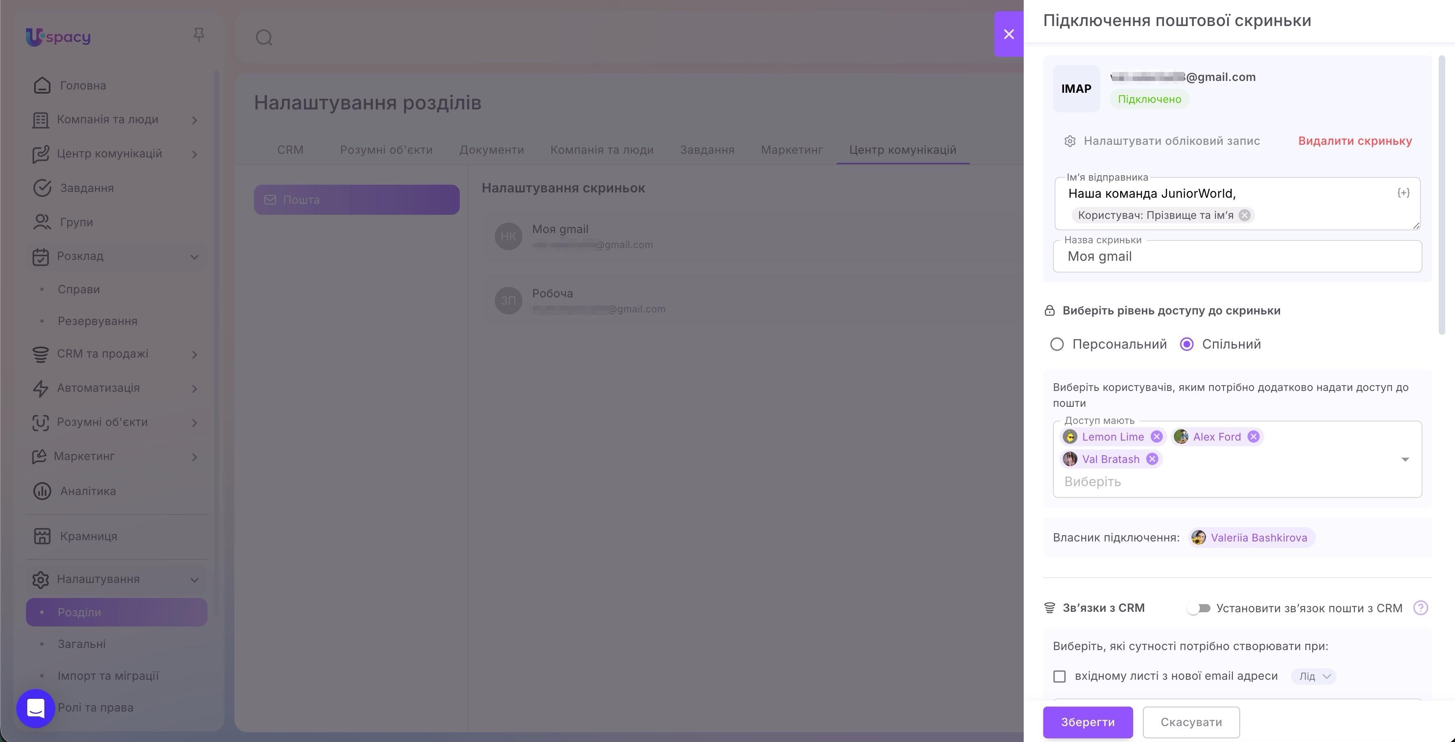Open the Документи tab
1455x742 pixels.
(x=492, y=150)
